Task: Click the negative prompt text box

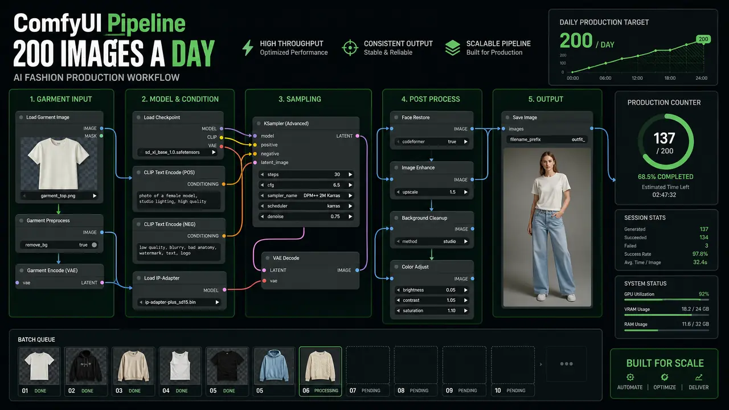Action: tap(179, 251)
